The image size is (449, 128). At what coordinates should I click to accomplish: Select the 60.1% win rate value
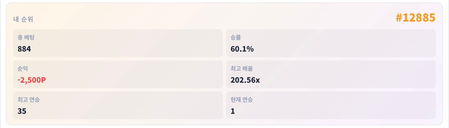tap(242, 49)
